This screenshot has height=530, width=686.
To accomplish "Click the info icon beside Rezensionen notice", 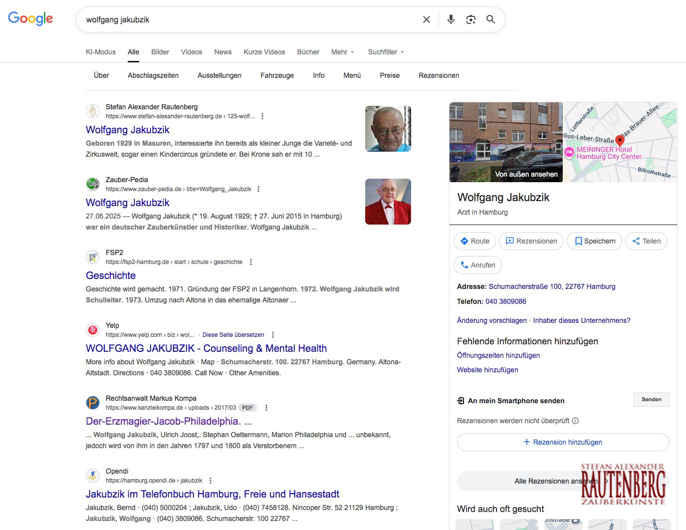I will point(575,421).
